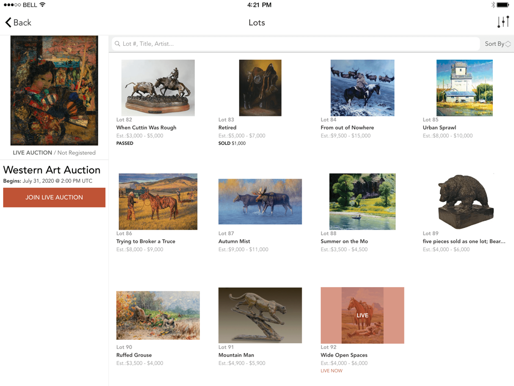Open the filter sliders icon
Screen dimensions: 514x386
[503, 22]
